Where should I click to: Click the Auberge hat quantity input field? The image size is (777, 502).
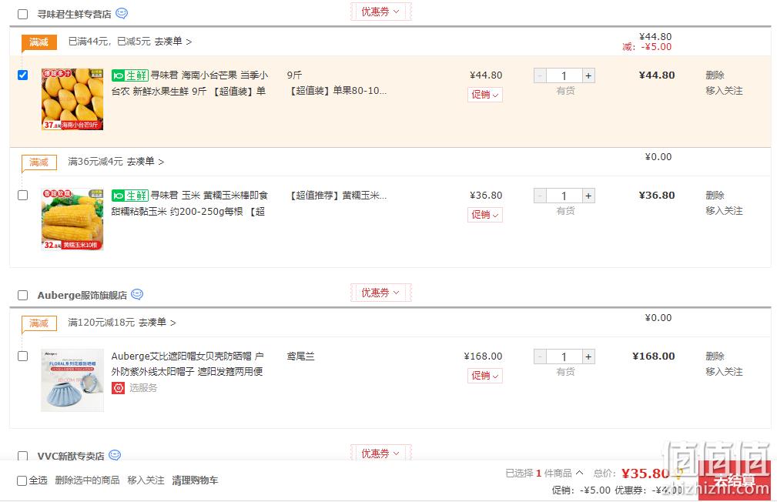point(564,356)
